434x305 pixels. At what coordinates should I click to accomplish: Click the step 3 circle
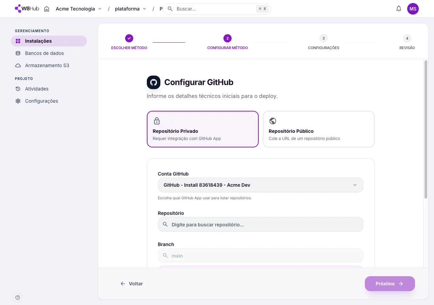(x=323, y=38)
